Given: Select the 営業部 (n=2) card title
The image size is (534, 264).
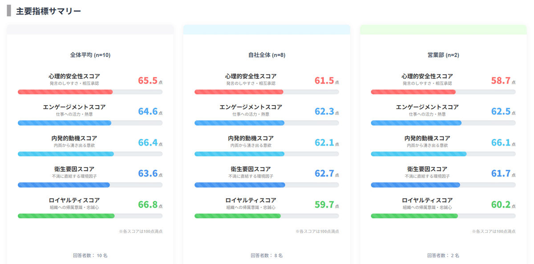Looking at the screenshot, I should 443,55.
